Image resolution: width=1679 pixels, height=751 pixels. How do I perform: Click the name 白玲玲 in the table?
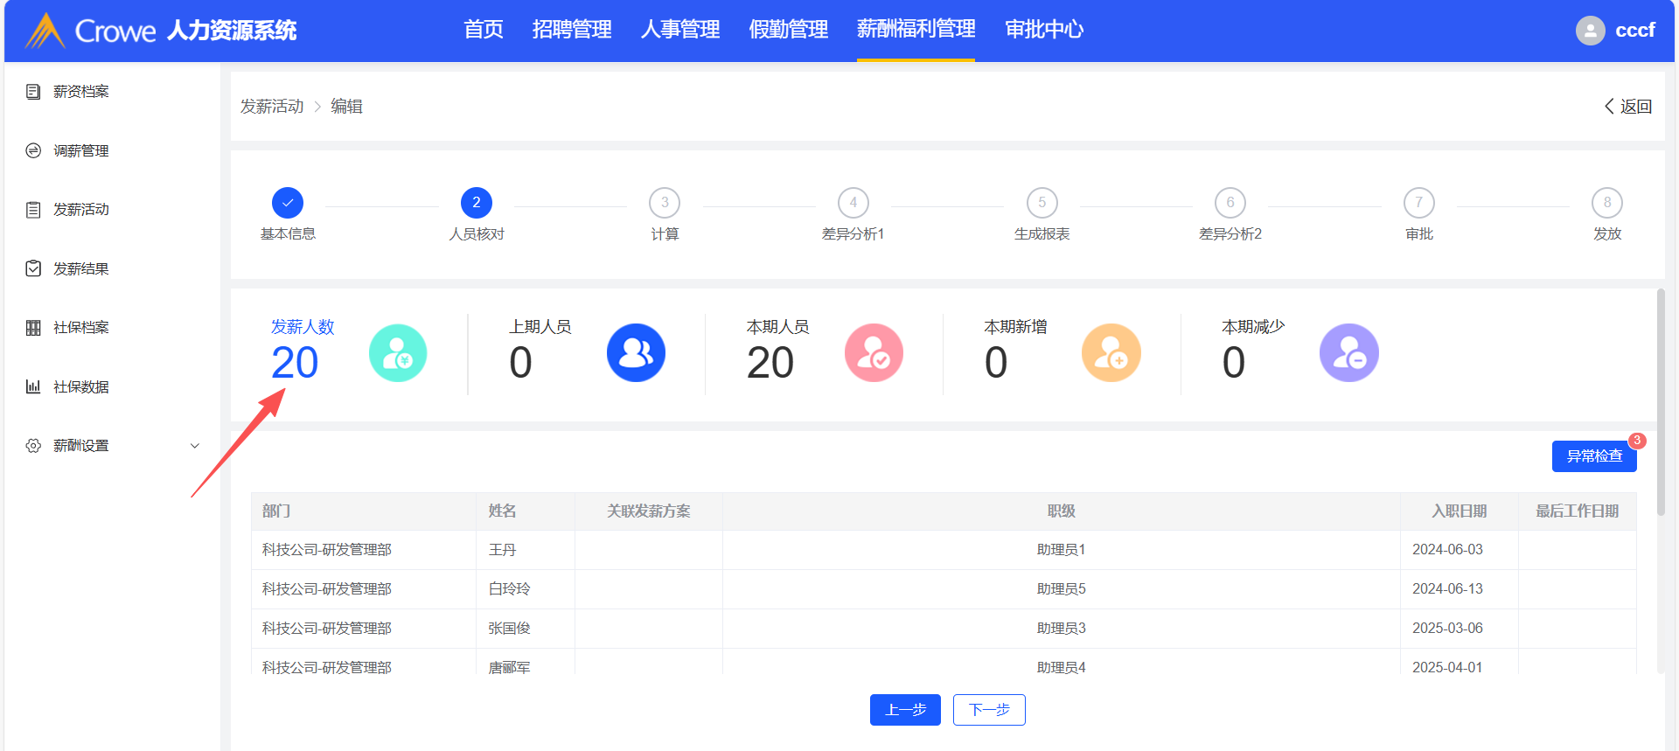pos(509,589)
